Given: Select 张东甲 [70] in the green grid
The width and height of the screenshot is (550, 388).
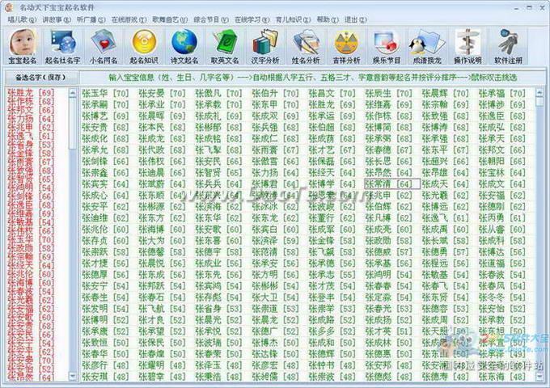Looking at the screenshot, I should tap(275, 104).
